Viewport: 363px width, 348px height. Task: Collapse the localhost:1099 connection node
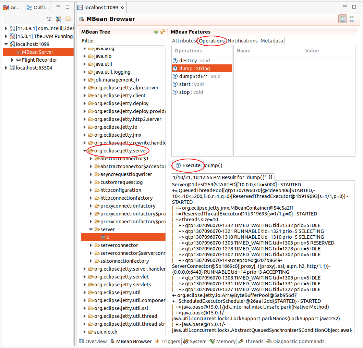(x=6, y=44)
